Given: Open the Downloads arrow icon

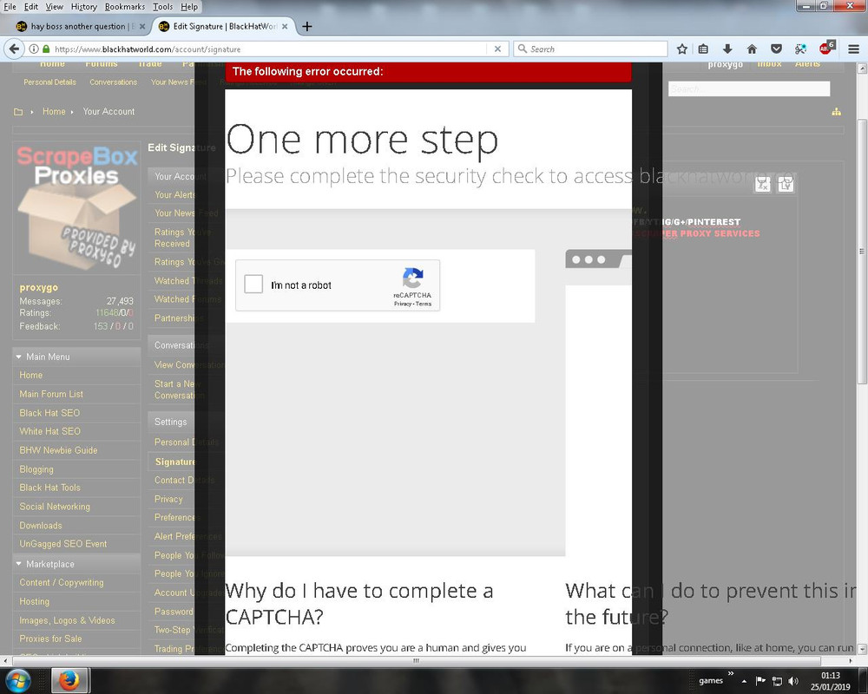Looking at the screenshot, I should [727, 49].
